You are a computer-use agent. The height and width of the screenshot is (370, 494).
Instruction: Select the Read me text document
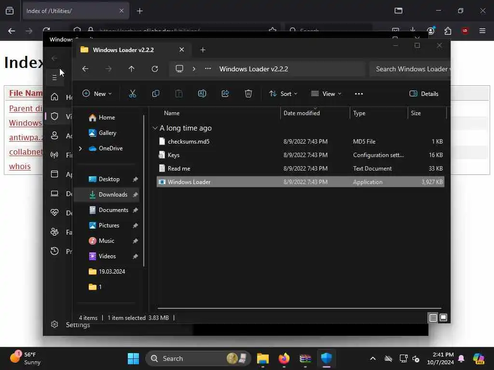pyautogui.click(x=300, y=169)
